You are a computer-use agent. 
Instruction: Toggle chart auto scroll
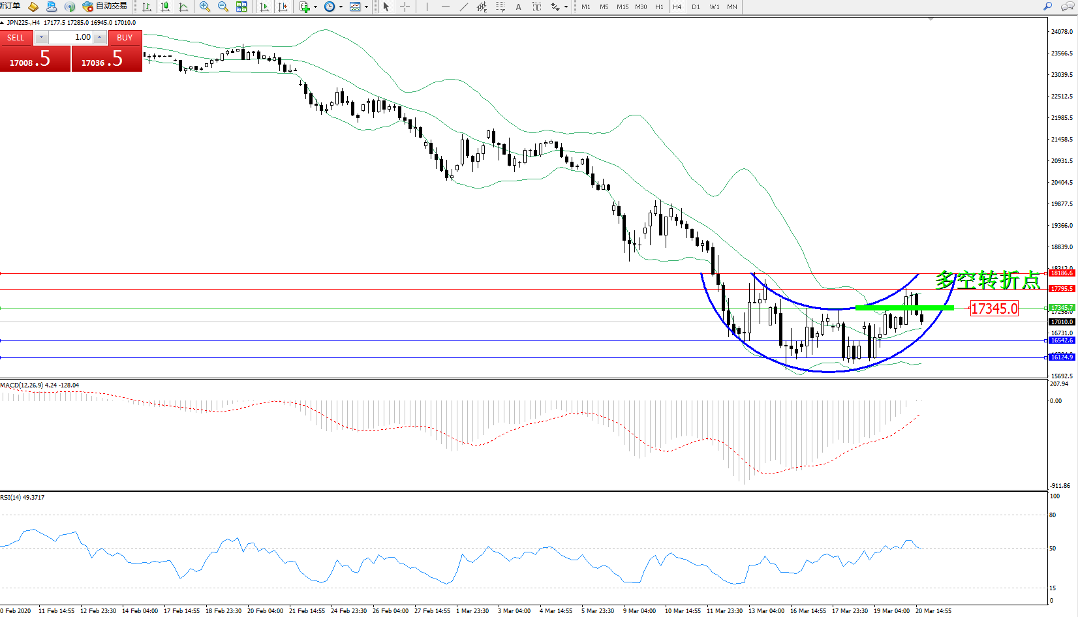264,7
